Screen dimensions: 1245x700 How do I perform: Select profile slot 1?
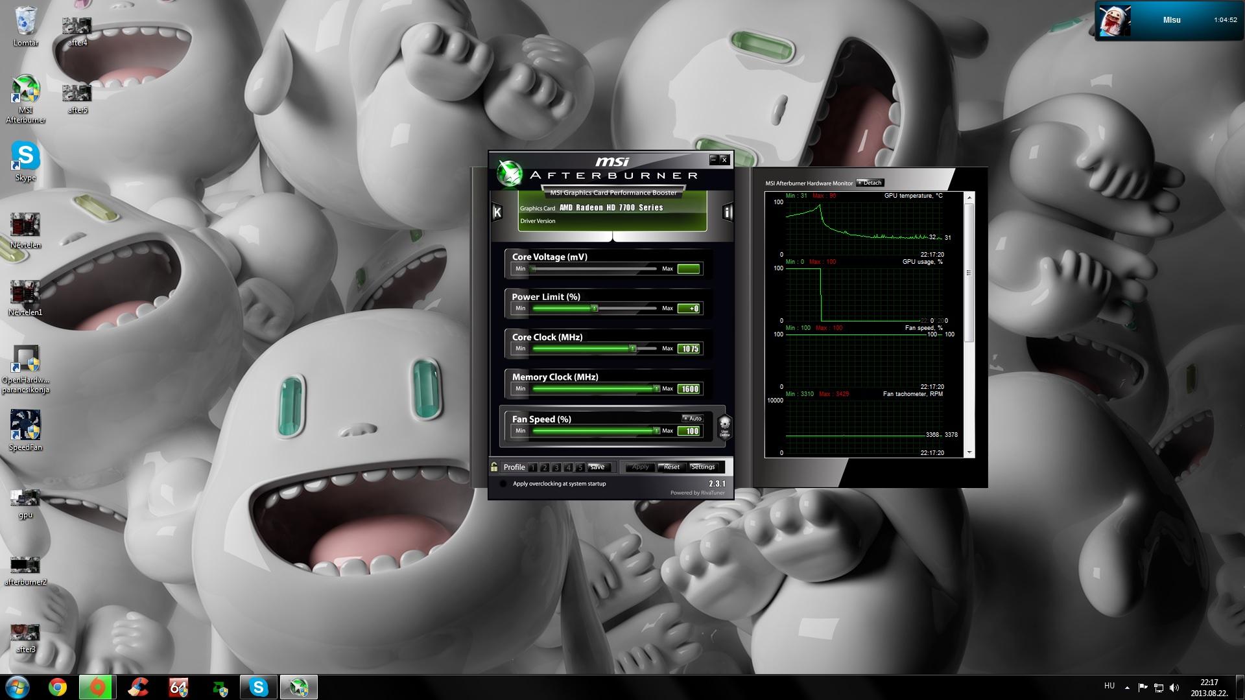point(533,467)
